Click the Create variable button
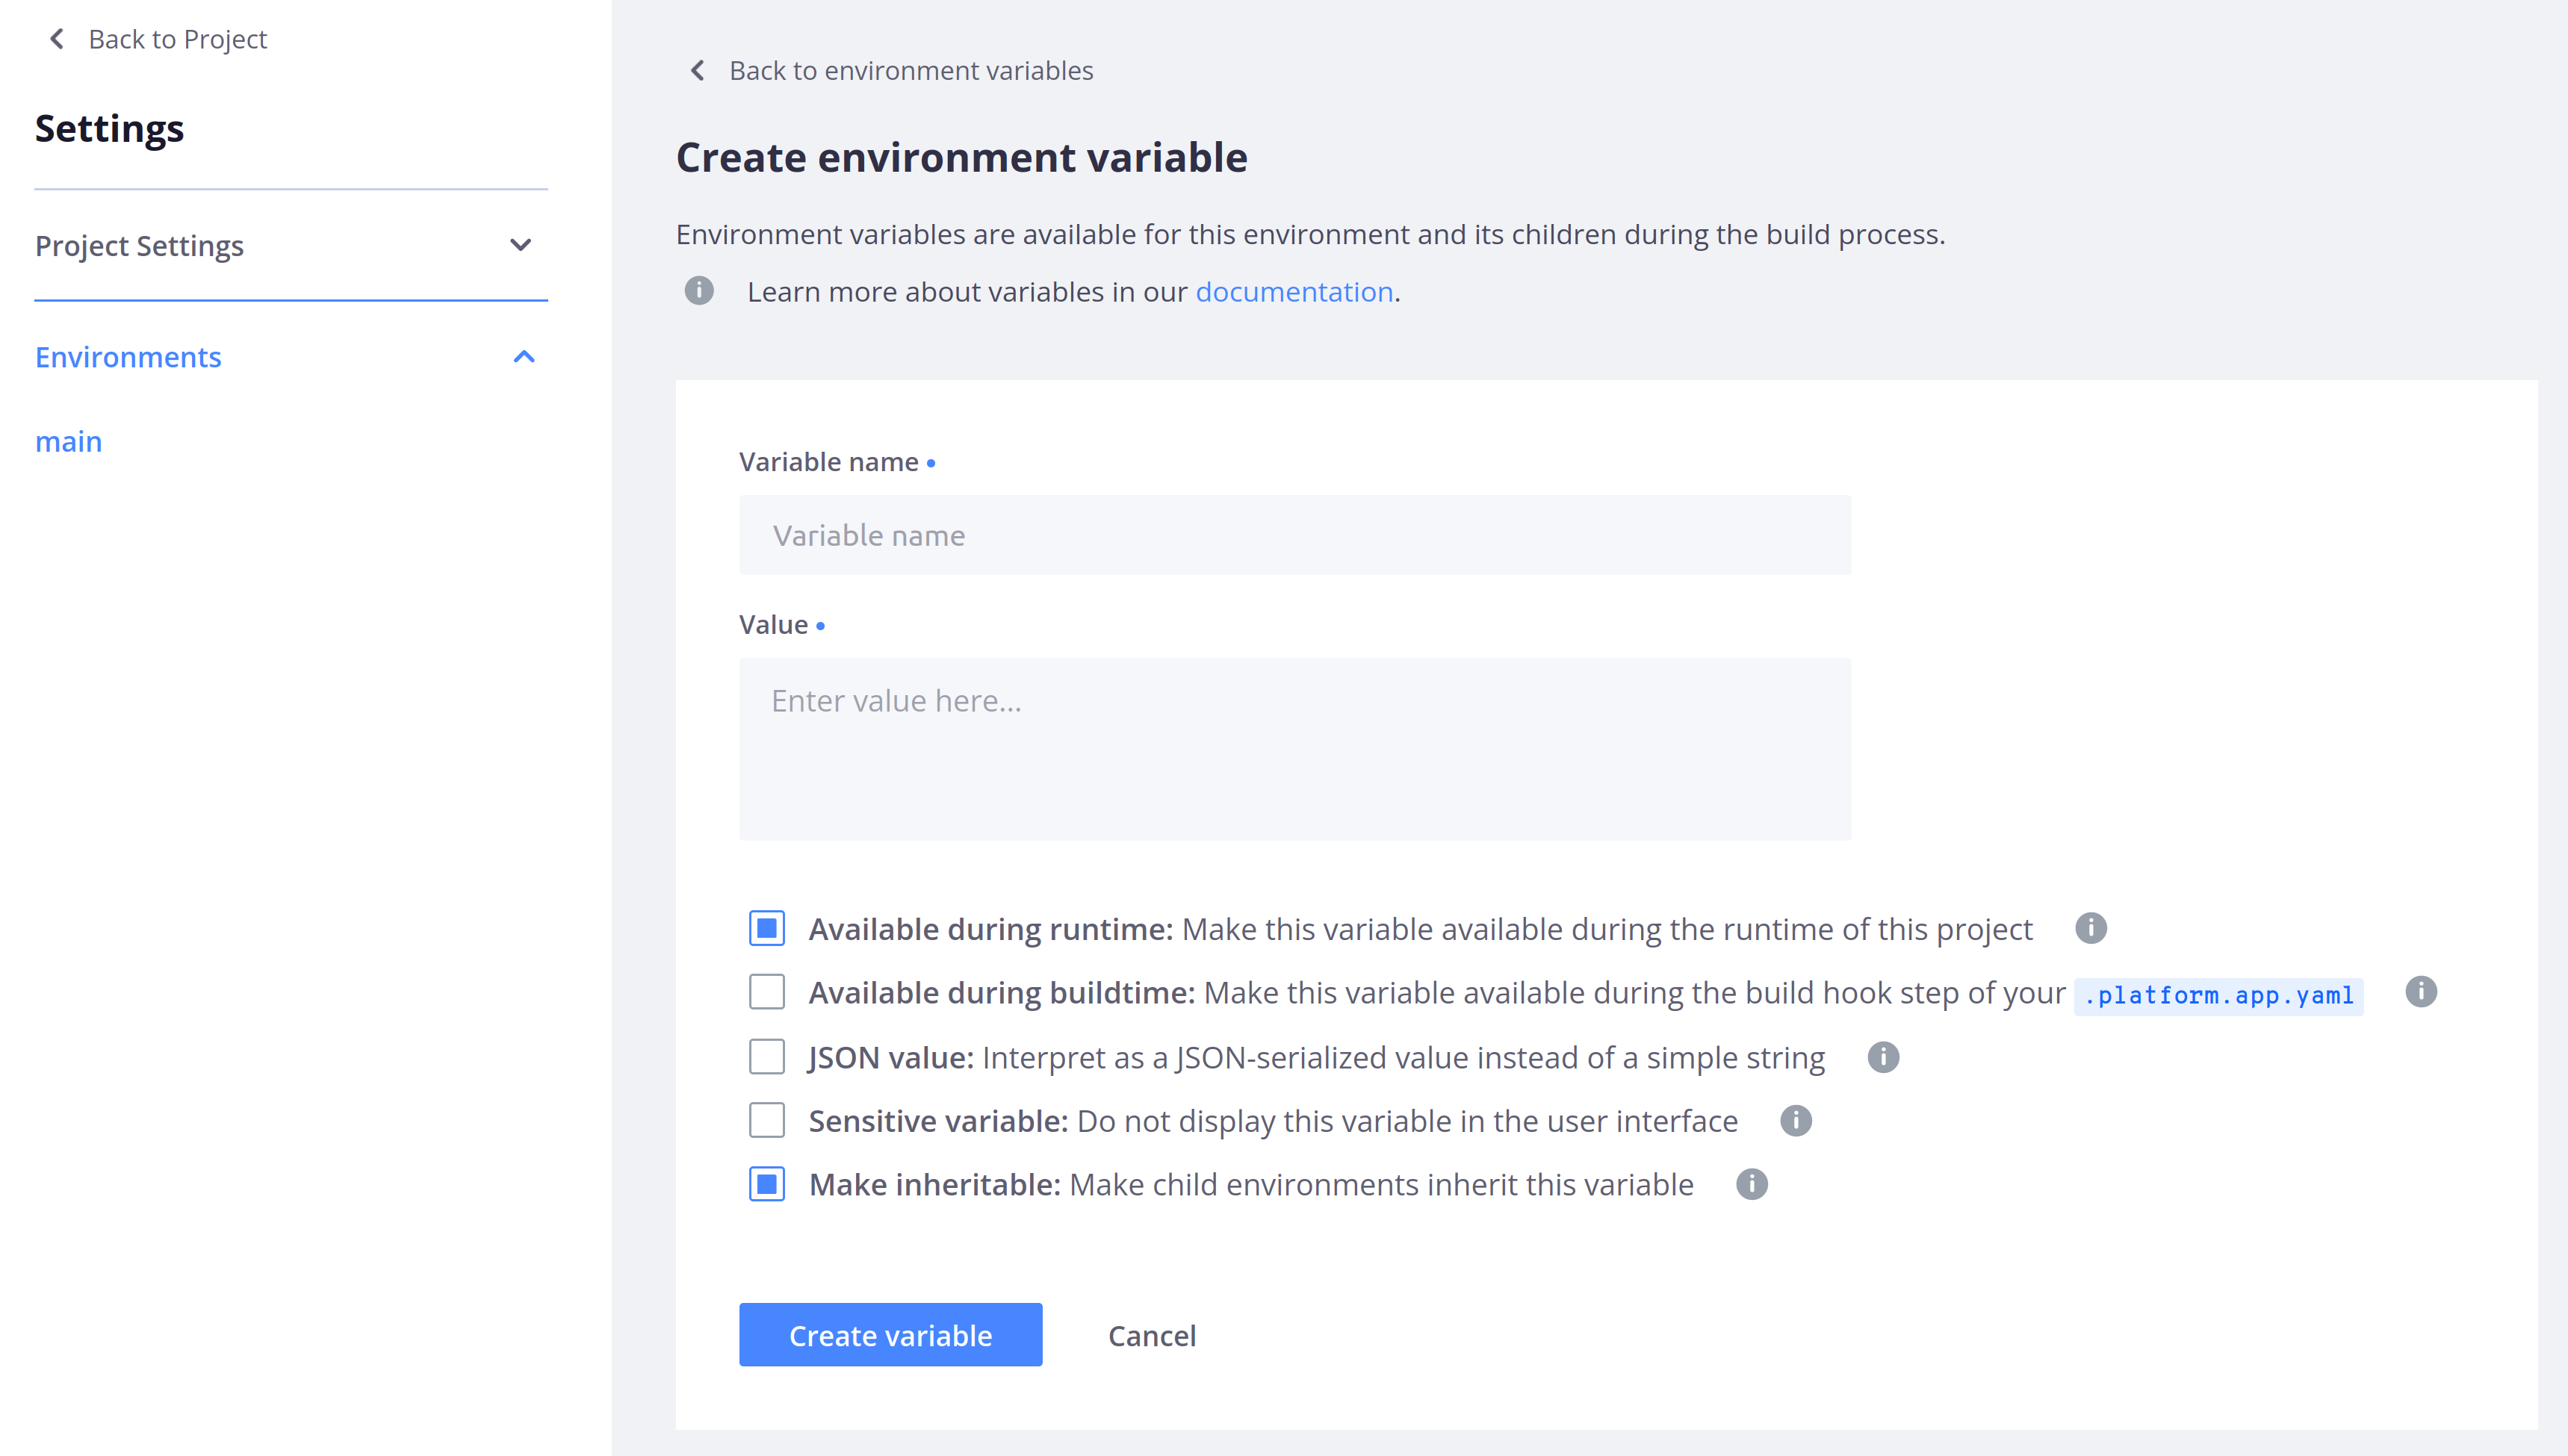Image resolution: width=2568 pixels, height=1456 pixels. coord(890,1334)
